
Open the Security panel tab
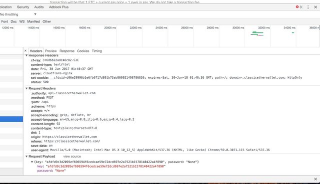click(23, 7)
